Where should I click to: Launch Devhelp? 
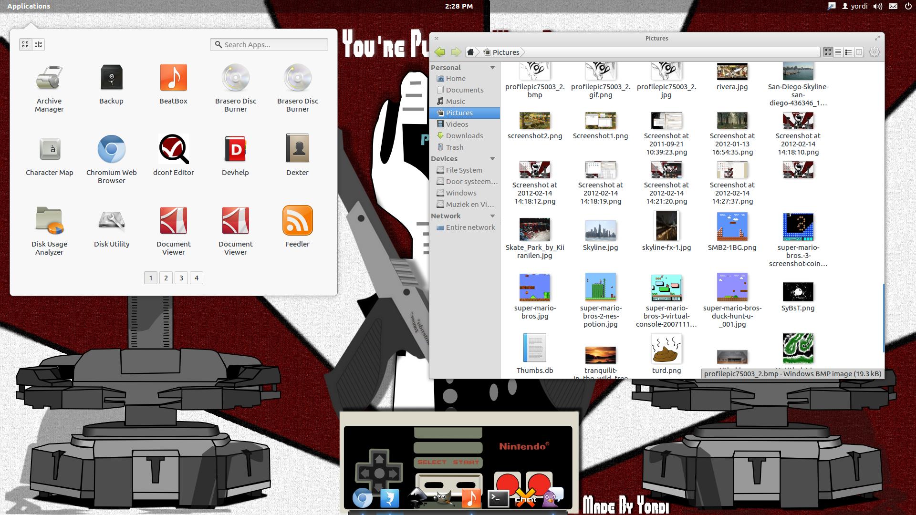point(235,156)
